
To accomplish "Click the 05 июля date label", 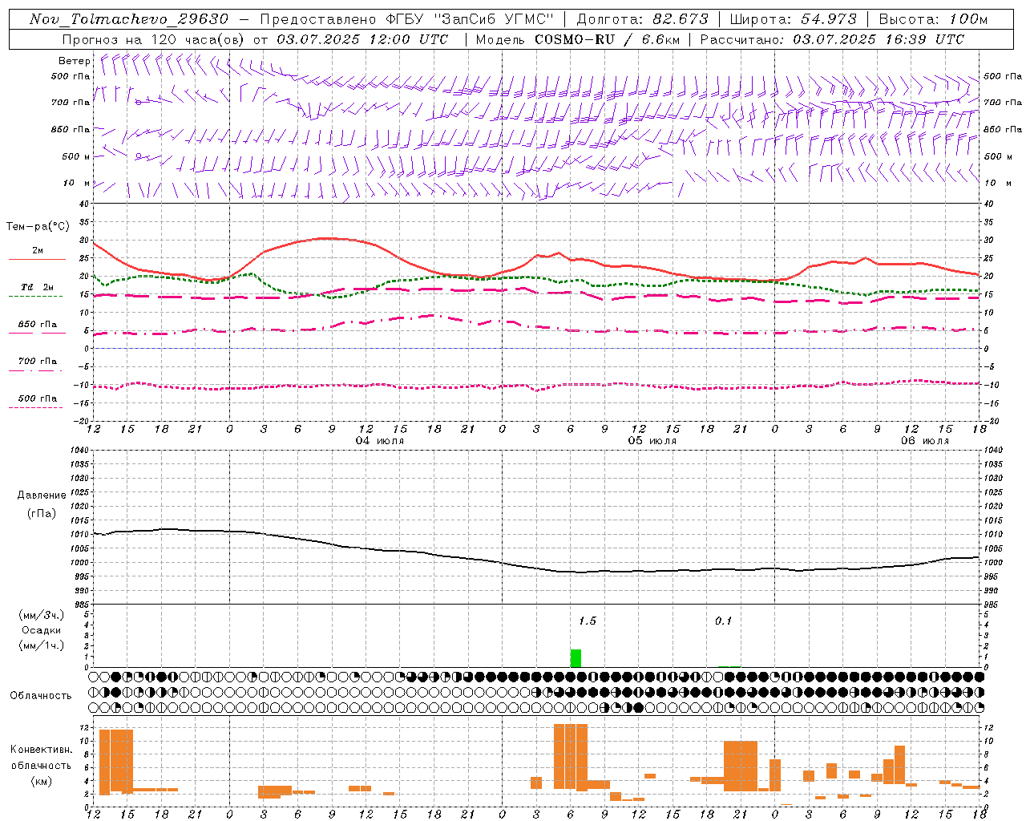I will pos(652,441).
